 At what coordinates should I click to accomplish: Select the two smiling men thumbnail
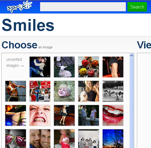click(x=40, y=139)
